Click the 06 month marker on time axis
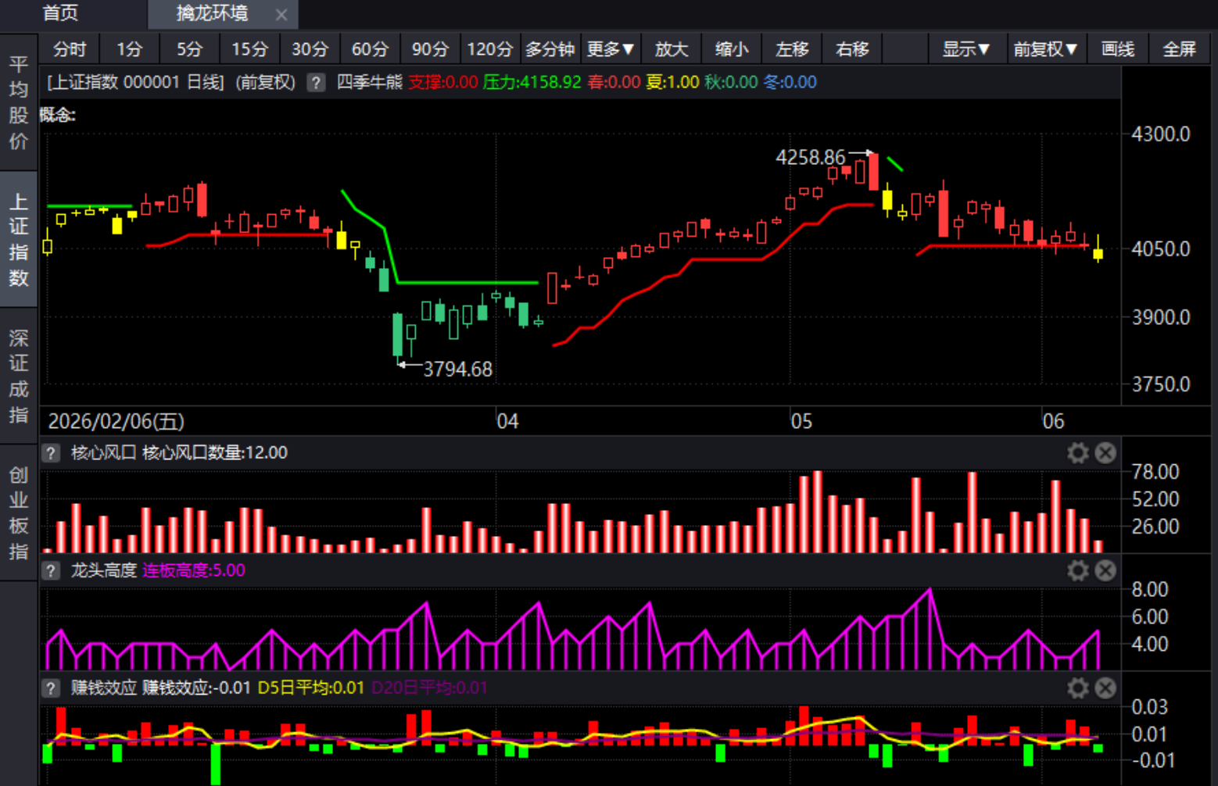 (1053, 422)
